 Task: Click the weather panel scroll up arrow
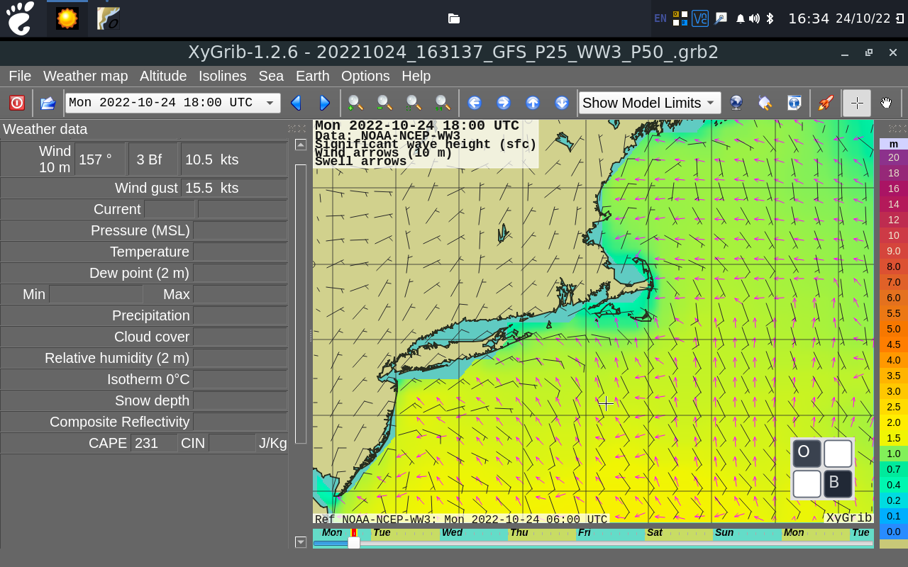[x=301, y=145]
